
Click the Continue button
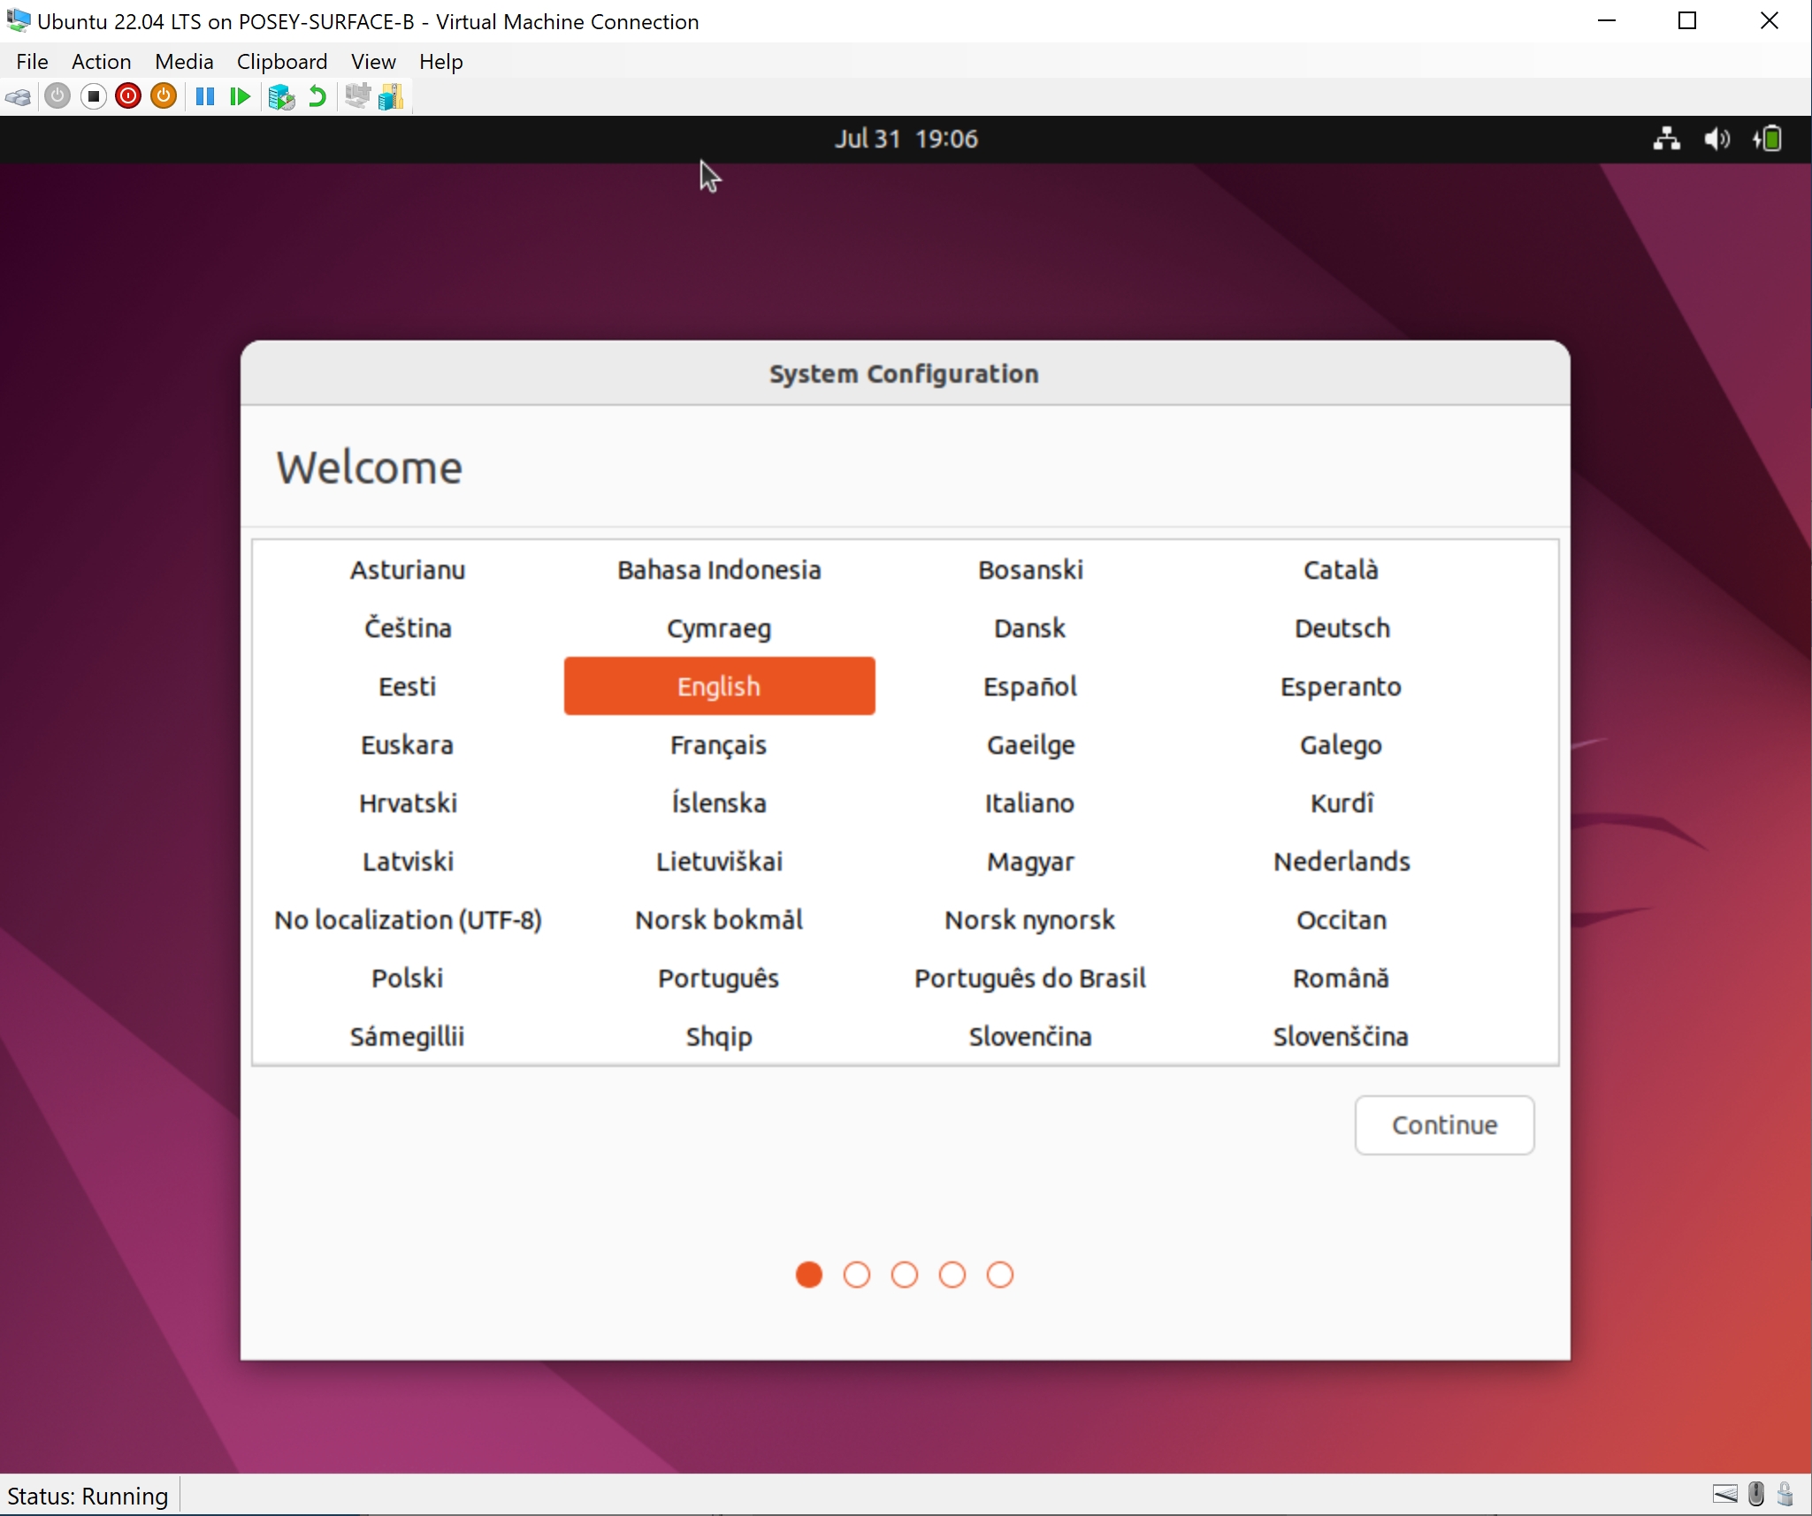pyautogui.click(x=1443, y=1124)
